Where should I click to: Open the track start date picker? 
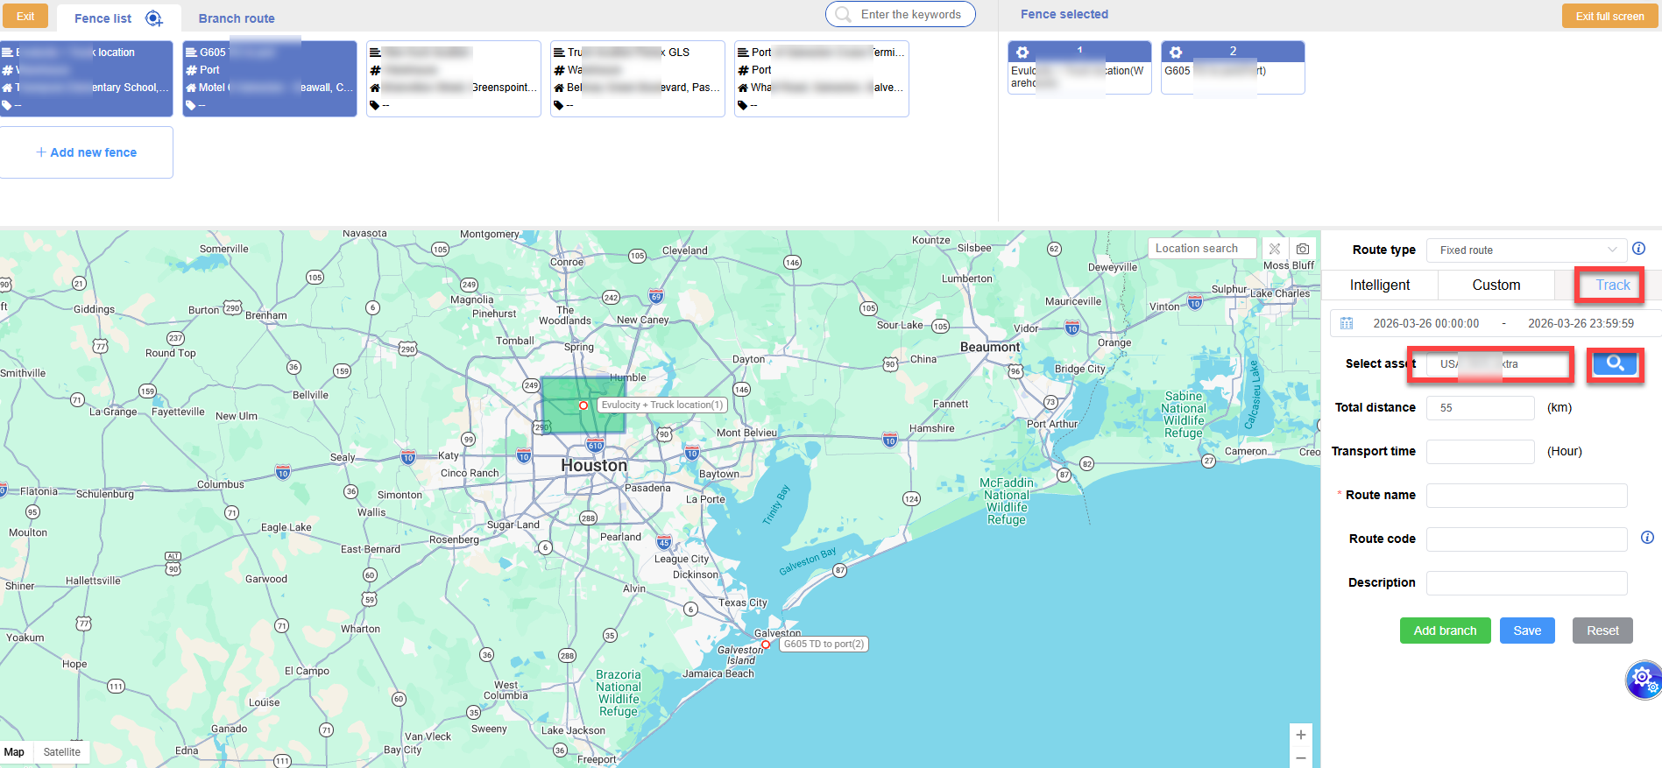(x=1425, y=324)
